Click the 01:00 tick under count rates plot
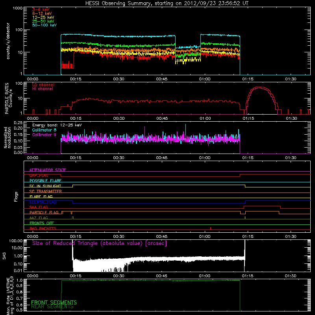Viewport: 315px width, 315px height. (x=205, y=79)
